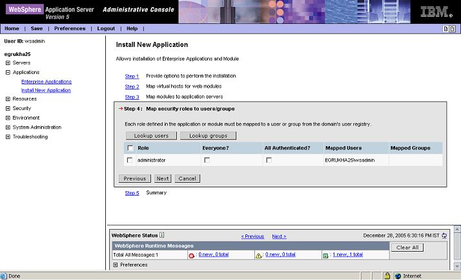The height and width of the screenshot is (280, 461).
Task: Toggle the select-all checkbox in the Role header
Action: (130, 148)
